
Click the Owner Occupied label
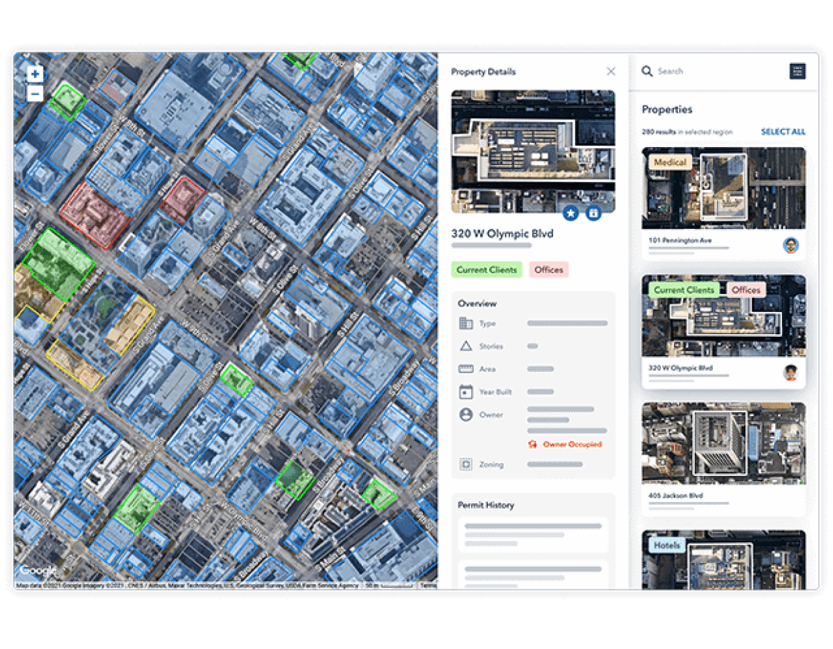[573, 444]
